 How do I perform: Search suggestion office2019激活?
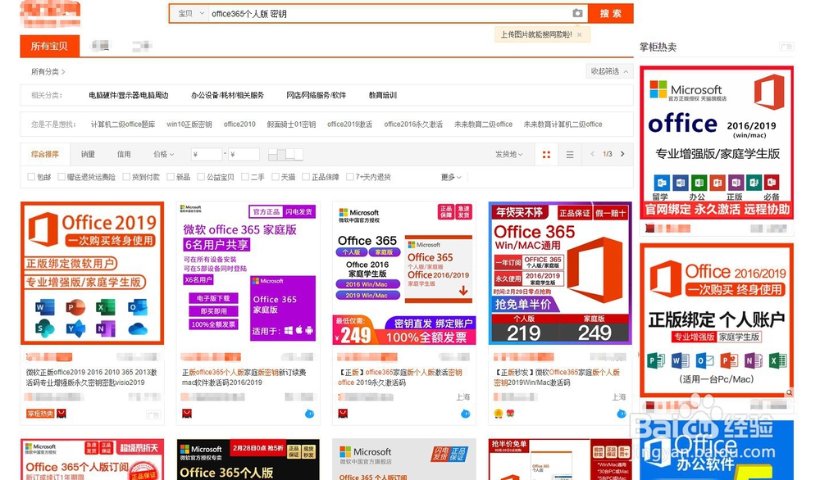350,125
